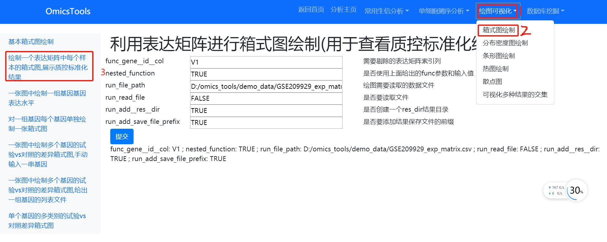Image resolution: width=607 pixels, height=242 pixels.
Task: Click the run_file_path input field
Action: pyautogui.click(x=266, y=86)
